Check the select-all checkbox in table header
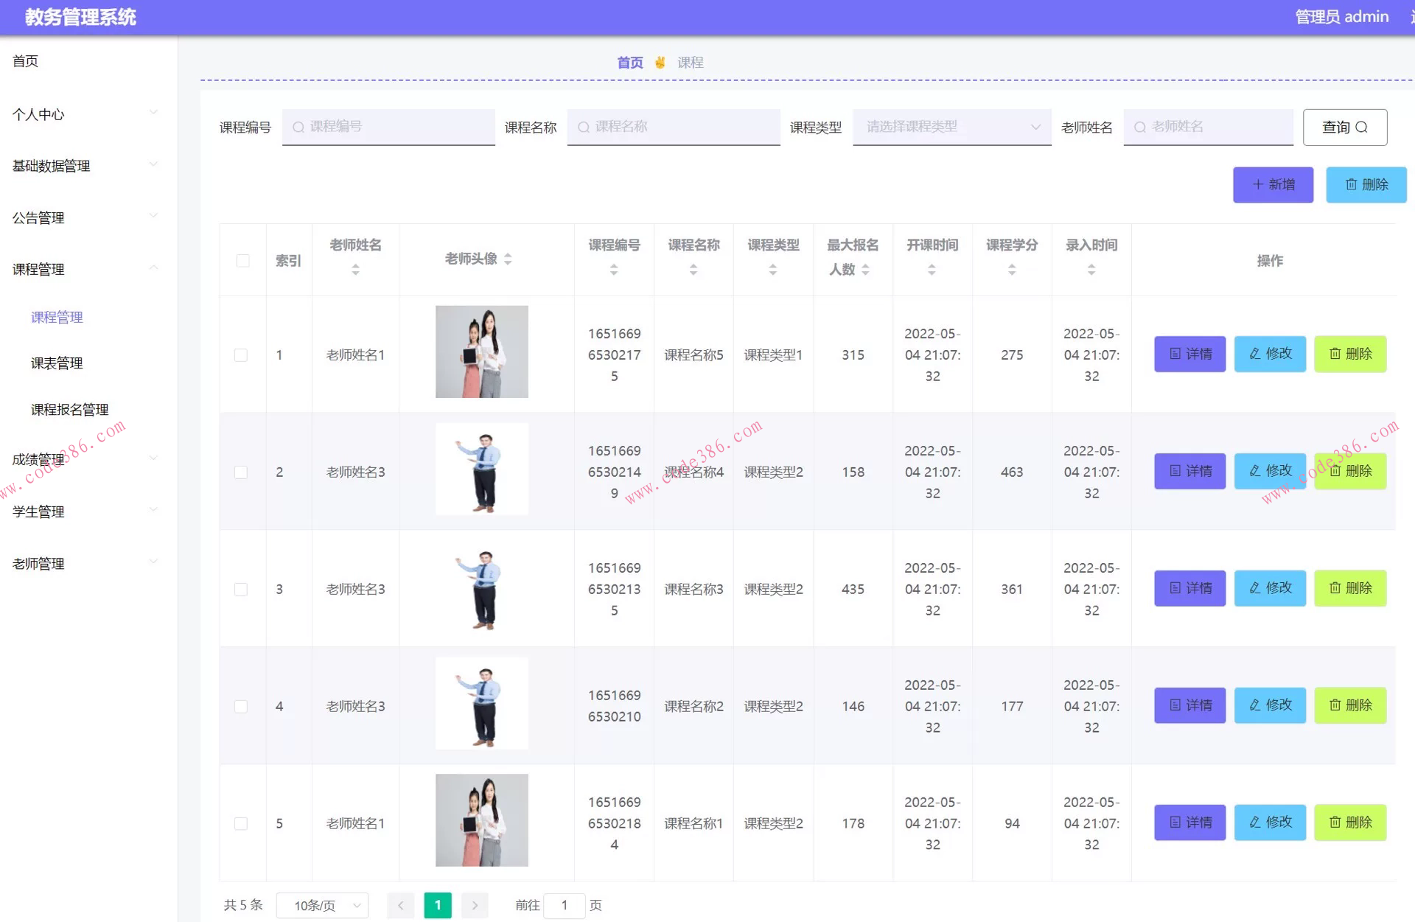The height and width of the screenshot is (922, 1415). 243,260
